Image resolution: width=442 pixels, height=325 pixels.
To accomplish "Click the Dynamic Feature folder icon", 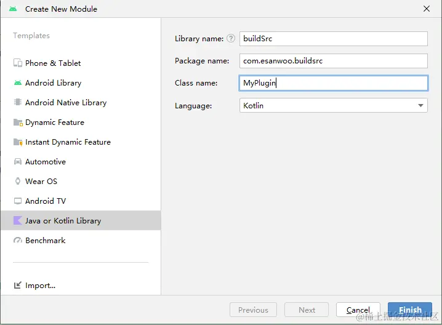I will coord(18,122).
